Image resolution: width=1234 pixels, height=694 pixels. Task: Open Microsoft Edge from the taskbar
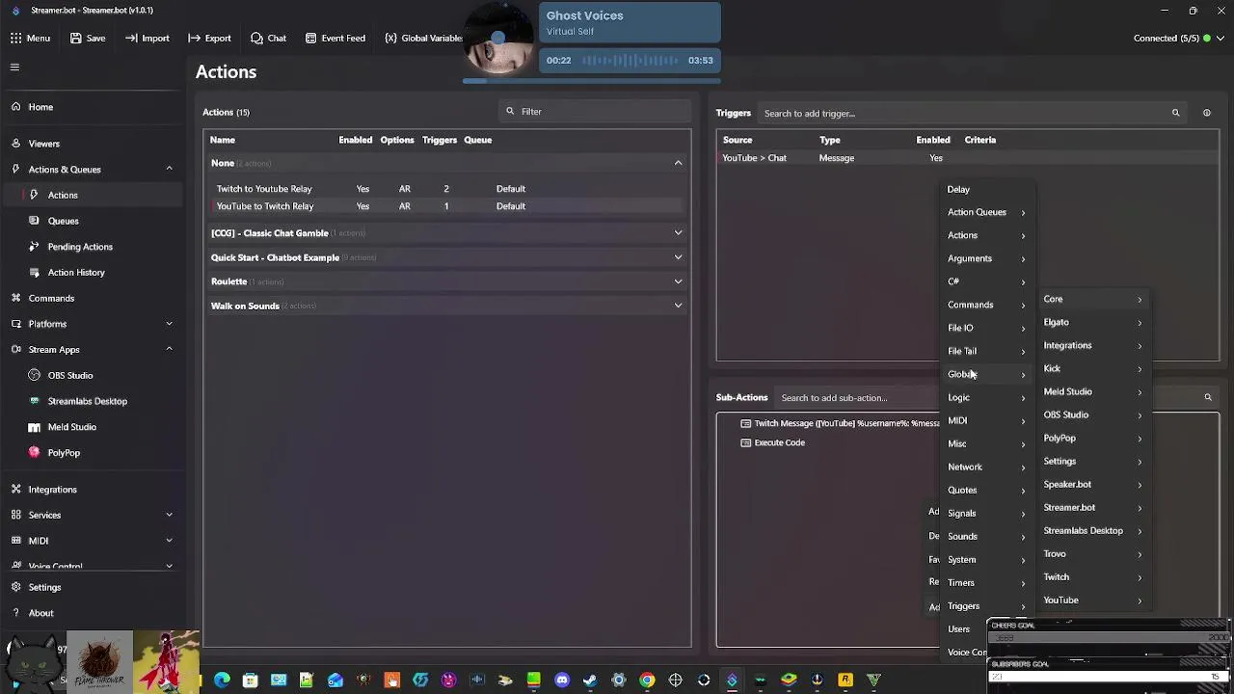[x=222, y=681]
